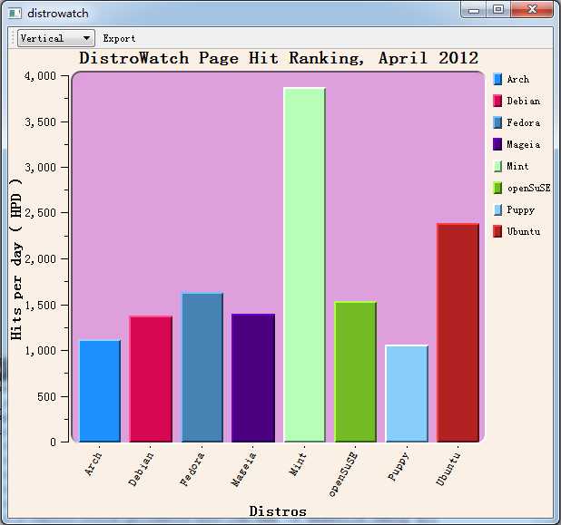Select the Mageia legend label

point(524,144)
